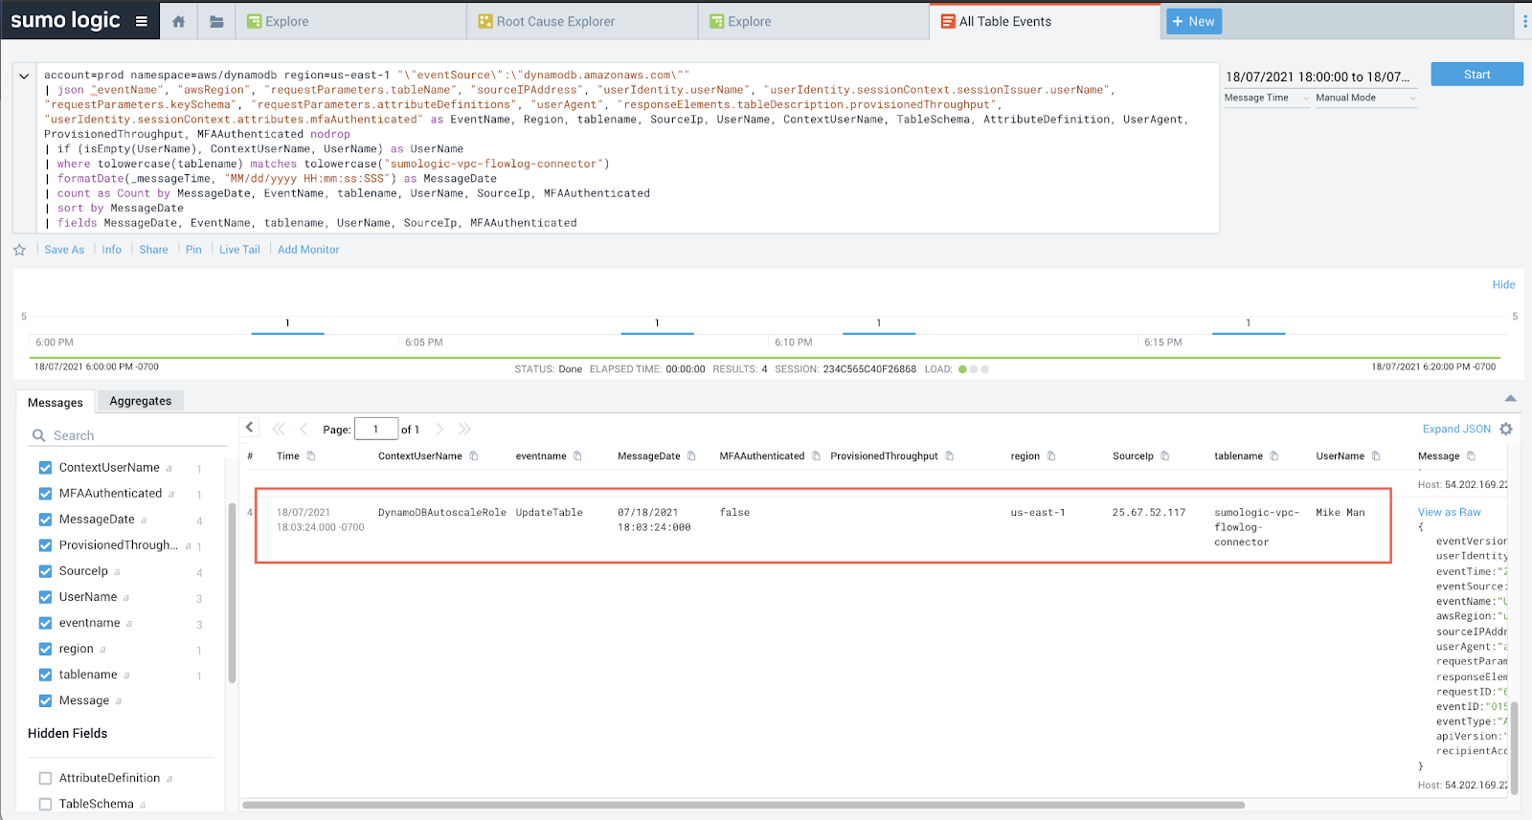Viewport: 1532px width, 820px height.
Task: Enable the hidden AttributeDefinition field
Action: click(45, 779)
